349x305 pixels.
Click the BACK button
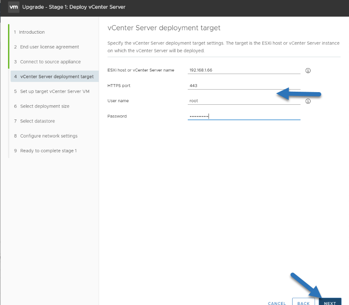coord(304,302)
